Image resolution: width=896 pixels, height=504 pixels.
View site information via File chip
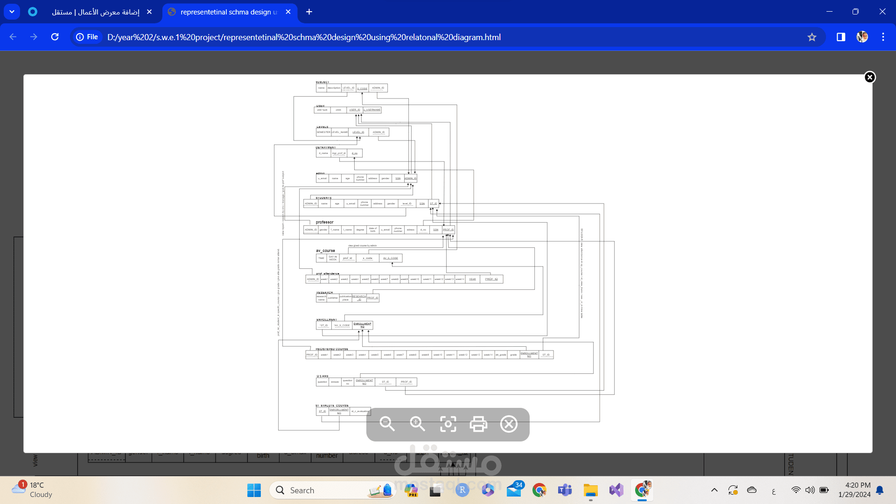(87, 37)
